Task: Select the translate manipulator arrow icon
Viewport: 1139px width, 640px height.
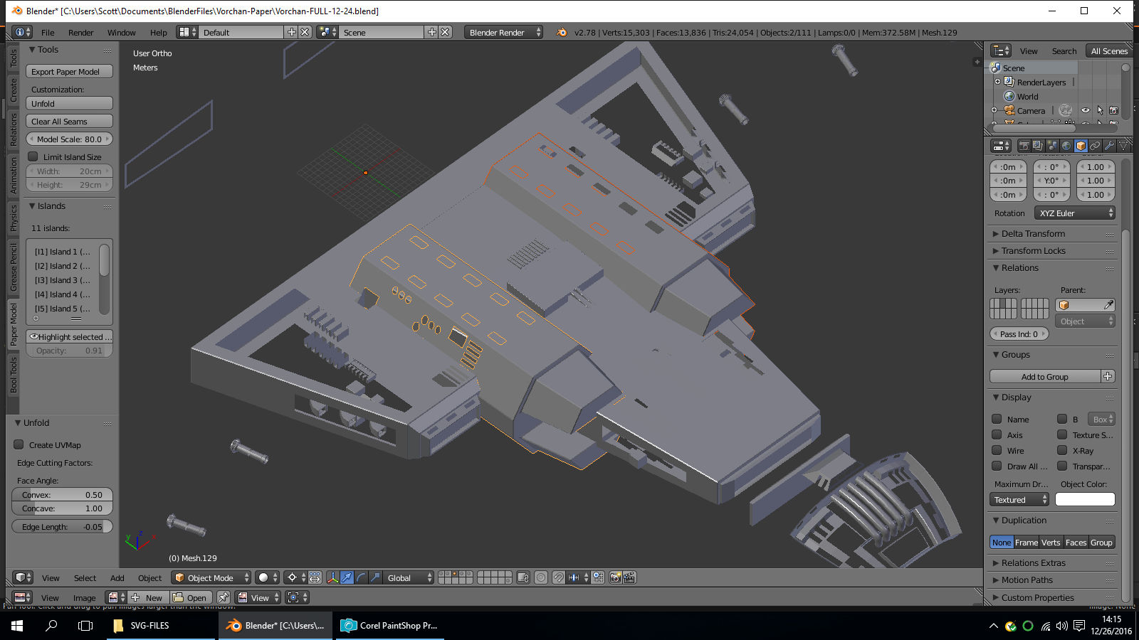Action: 347,577
